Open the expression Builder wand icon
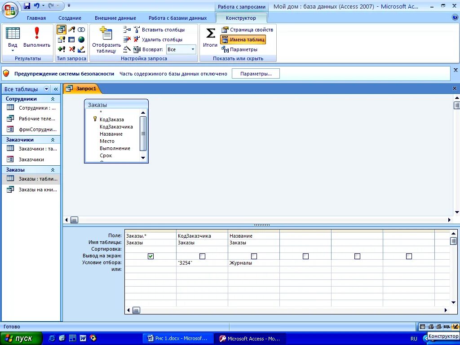This screenshot has height=345, width=460. tap(127, 49)
